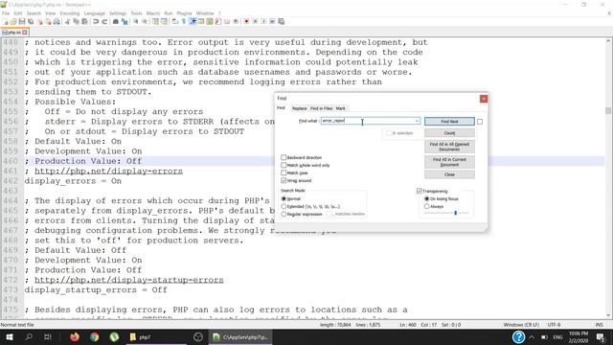613x345 pixels.
Task: Click Find All in All Opened Documents
Action: [449, 147]
